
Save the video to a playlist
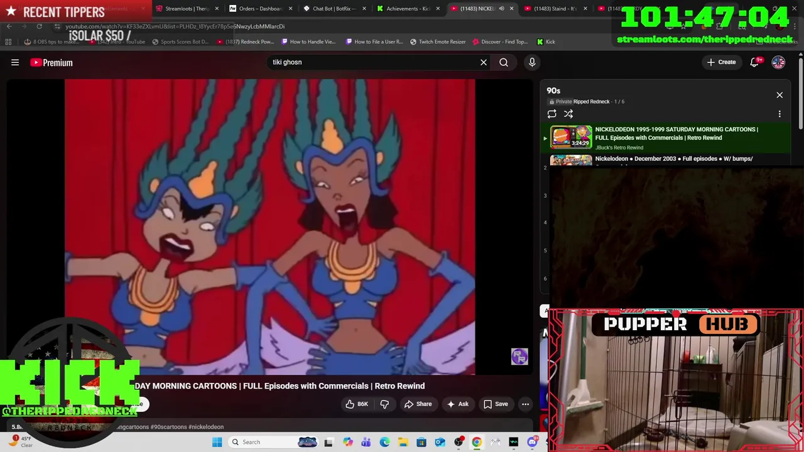(x=495, y=404)
